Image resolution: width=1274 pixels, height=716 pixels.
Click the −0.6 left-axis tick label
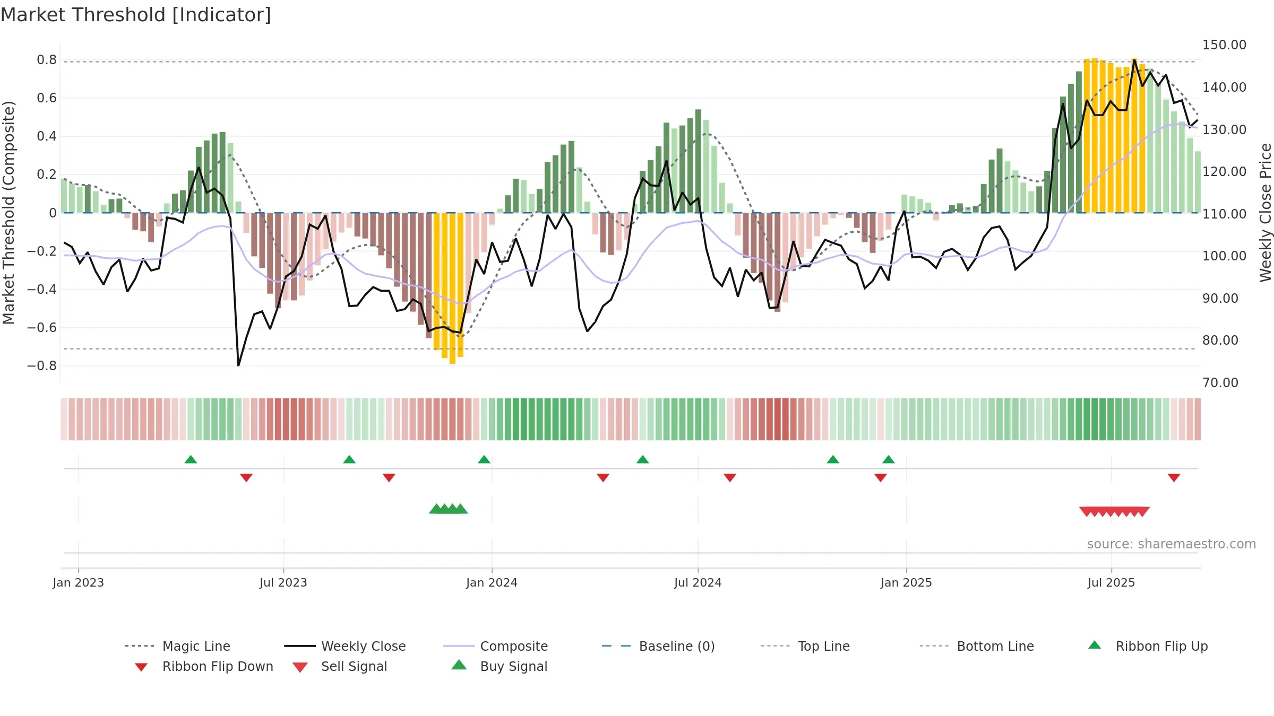click(x=42, y=327)
